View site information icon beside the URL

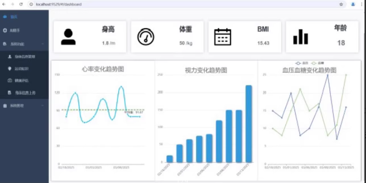31,4
